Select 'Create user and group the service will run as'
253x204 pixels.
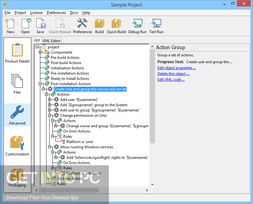[90, 89]
